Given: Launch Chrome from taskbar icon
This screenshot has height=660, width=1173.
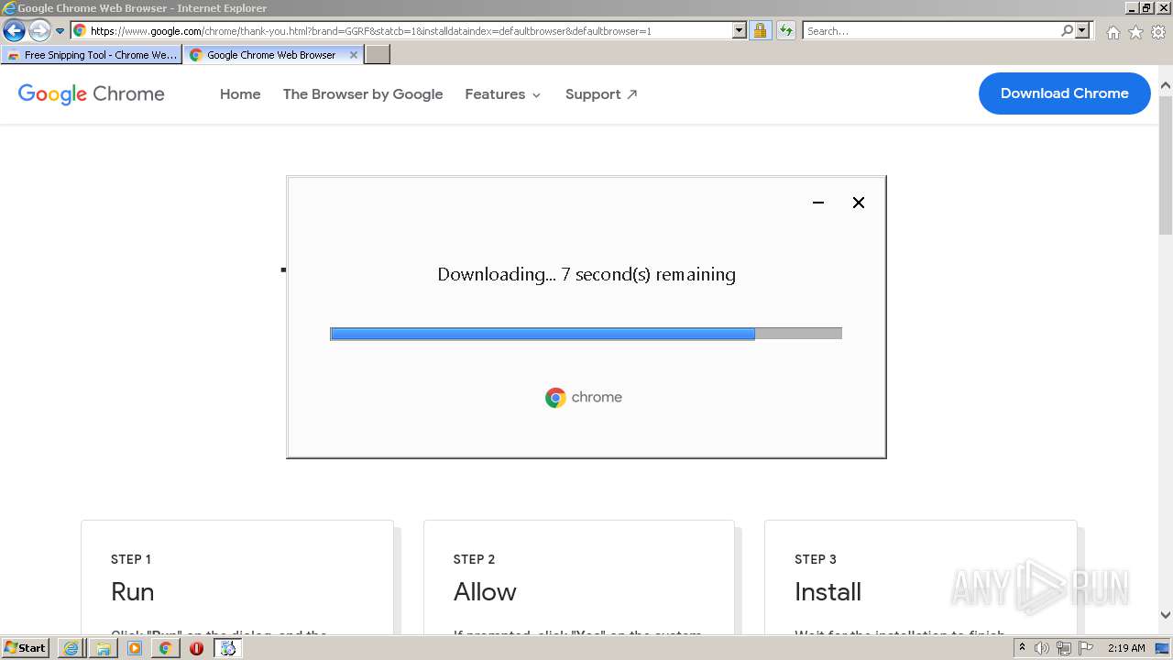Looking at the screenshot, I should 165,648.
